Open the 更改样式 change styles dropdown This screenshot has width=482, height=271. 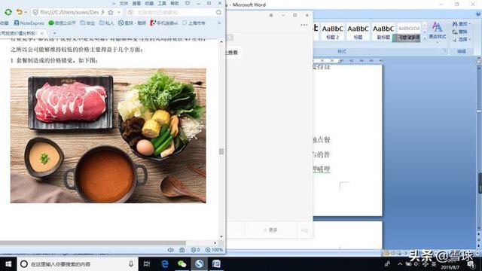(x=438, y=31)
